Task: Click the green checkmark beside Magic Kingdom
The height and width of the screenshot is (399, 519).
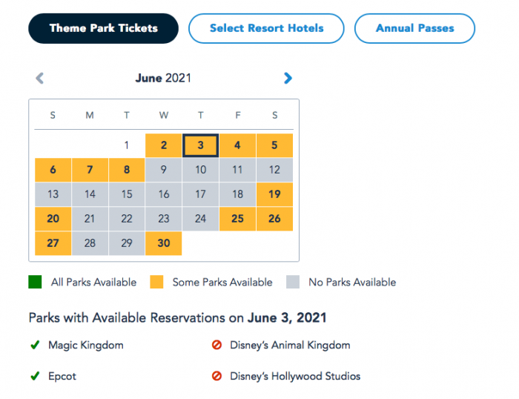Action: point(35,345)
